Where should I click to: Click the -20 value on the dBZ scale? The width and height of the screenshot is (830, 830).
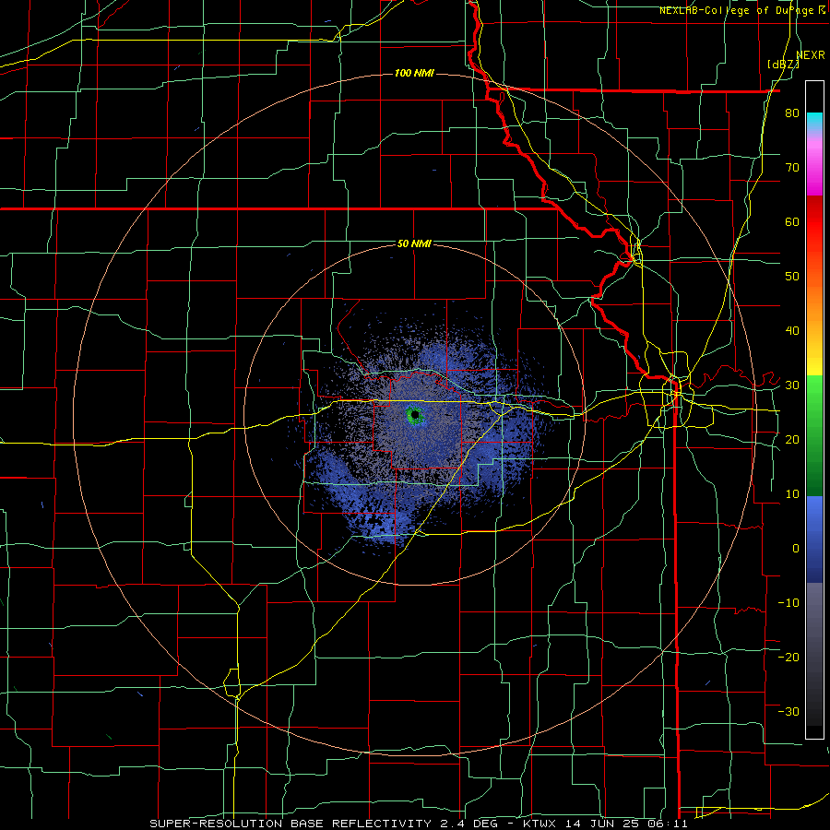pos(788,658)
